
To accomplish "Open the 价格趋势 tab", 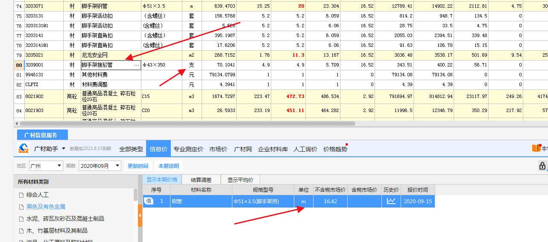I will click(x=335, y=149).
